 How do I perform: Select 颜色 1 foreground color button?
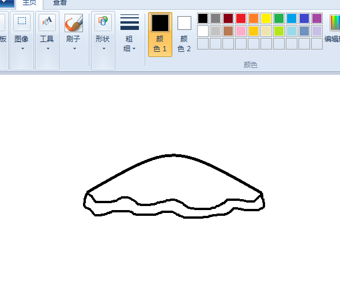(160, 35)
